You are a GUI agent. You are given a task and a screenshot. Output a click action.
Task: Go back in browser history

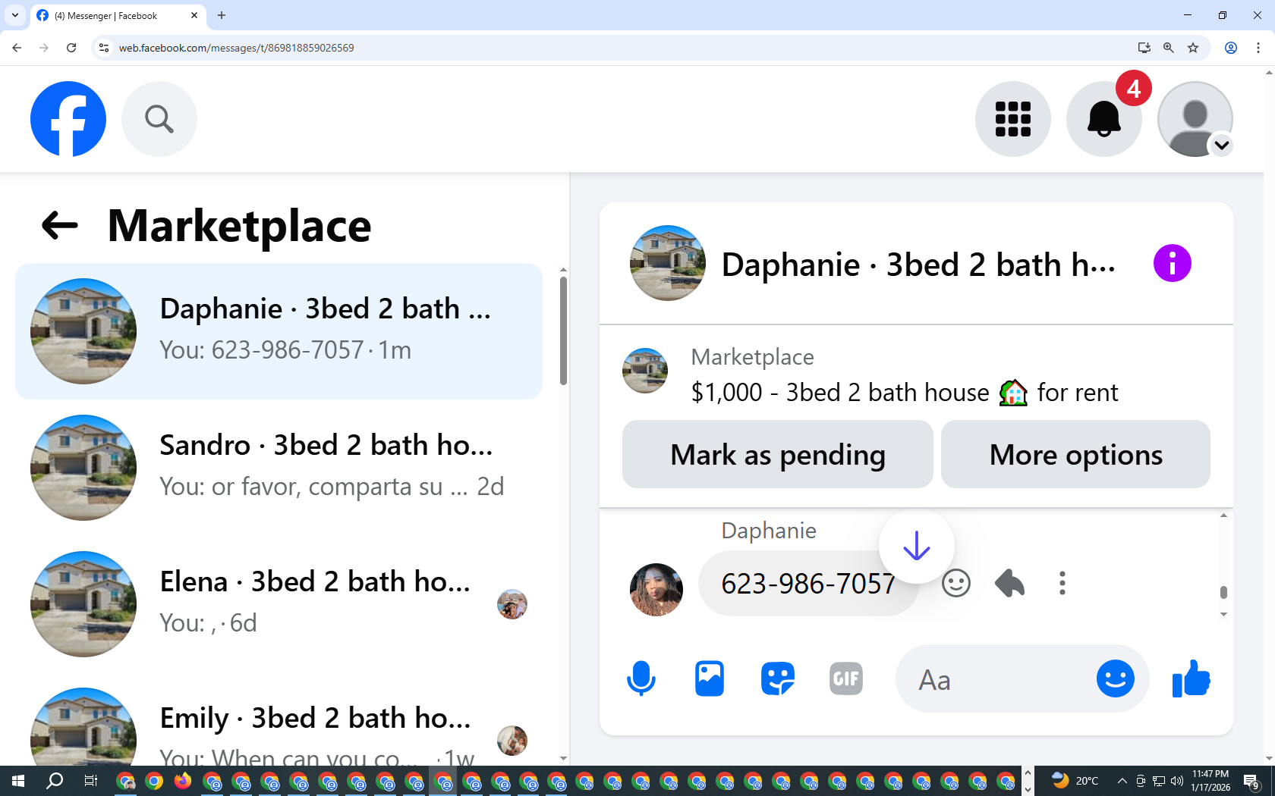[17, 48]
